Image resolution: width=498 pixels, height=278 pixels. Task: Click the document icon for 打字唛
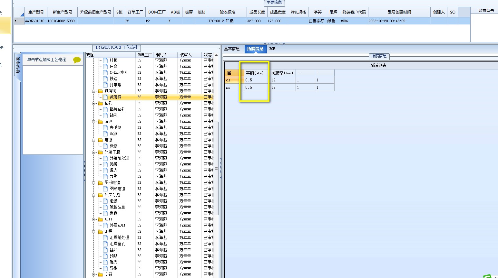pos(105,85)
